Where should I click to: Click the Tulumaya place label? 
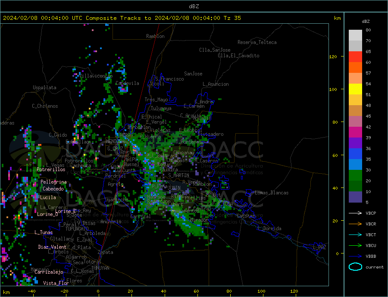161,108
